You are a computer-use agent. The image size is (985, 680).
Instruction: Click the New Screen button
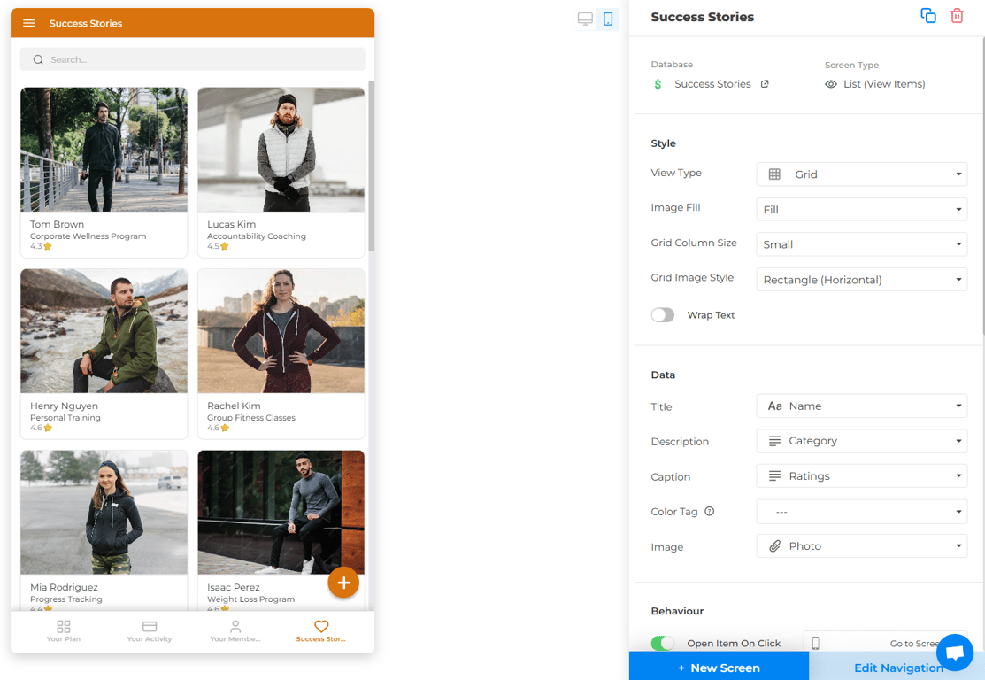(x=719, y=668)
